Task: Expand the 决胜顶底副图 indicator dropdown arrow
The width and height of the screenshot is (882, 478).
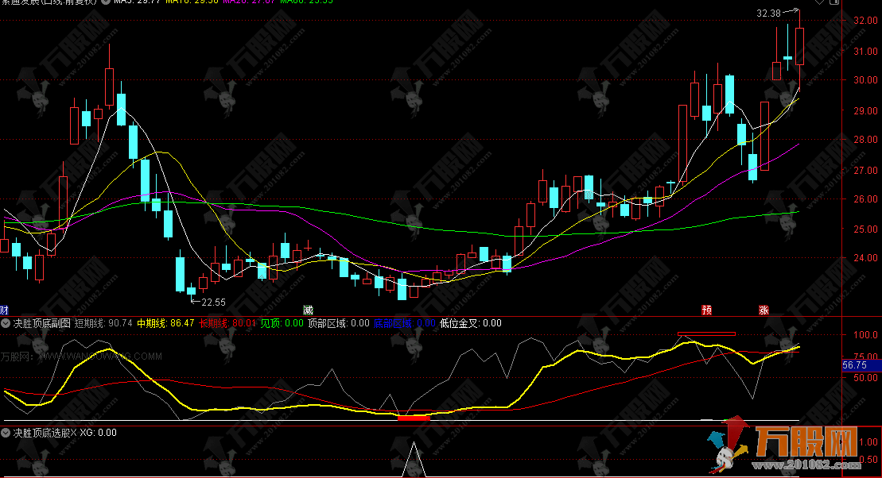Action: point(6,323)
